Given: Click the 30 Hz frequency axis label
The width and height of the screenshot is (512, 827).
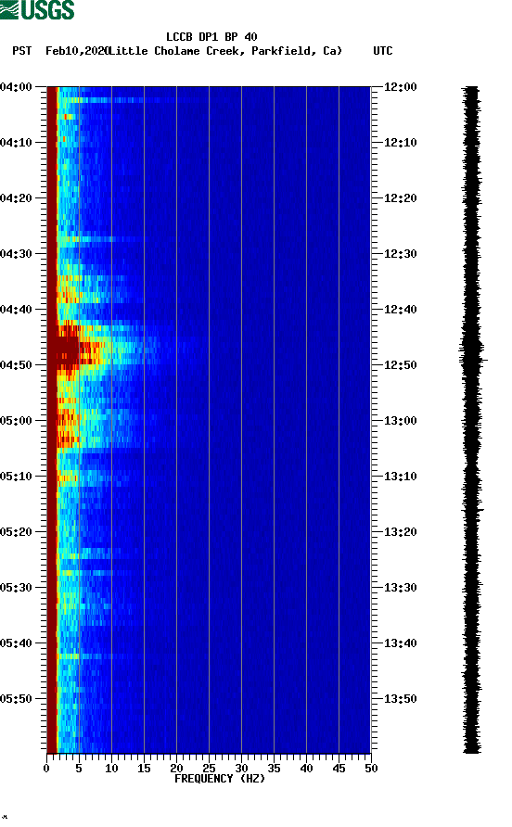Looking at the screenshot, I should (241, 769).
